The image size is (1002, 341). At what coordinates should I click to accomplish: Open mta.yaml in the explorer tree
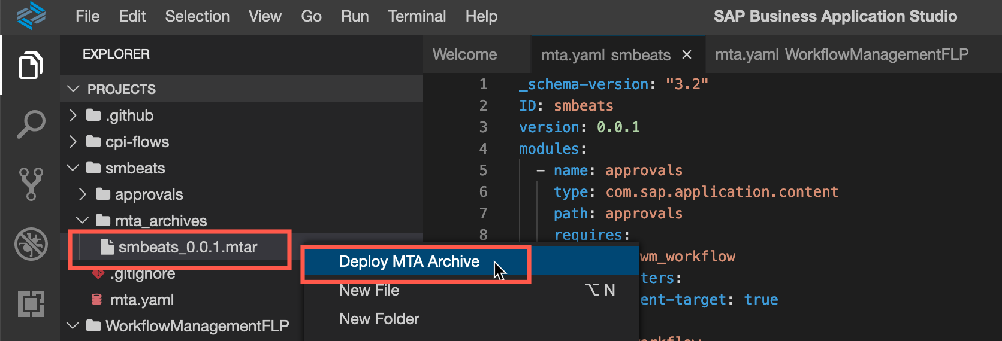[142, 299]
